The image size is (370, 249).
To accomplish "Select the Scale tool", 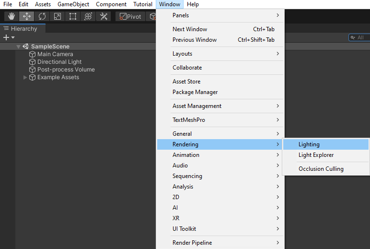I will pos(58,16).
